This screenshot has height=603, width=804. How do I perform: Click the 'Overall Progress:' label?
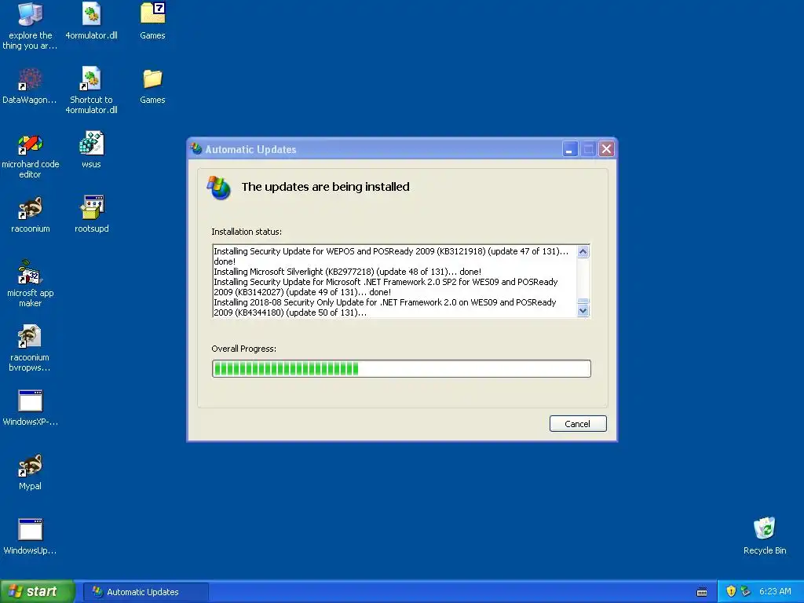click(244, 349)
